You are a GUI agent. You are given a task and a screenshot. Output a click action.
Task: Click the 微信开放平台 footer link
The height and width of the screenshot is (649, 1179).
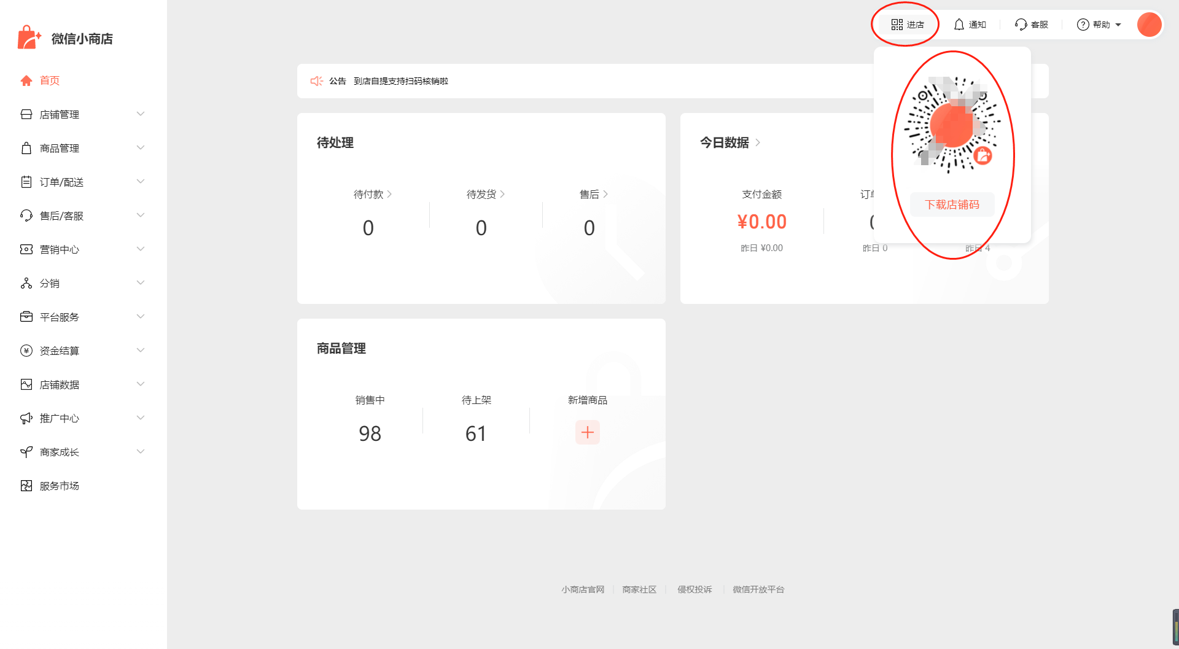click(758, 589)
